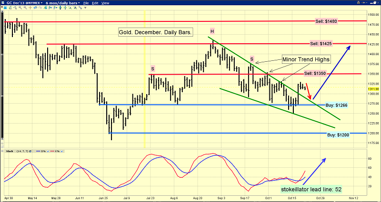Click the stokeillator lead line: 52 annotation

pyautogui.click(x=311, y=189)
